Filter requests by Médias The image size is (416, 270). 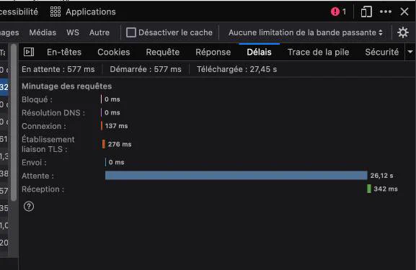pos(43,32)
